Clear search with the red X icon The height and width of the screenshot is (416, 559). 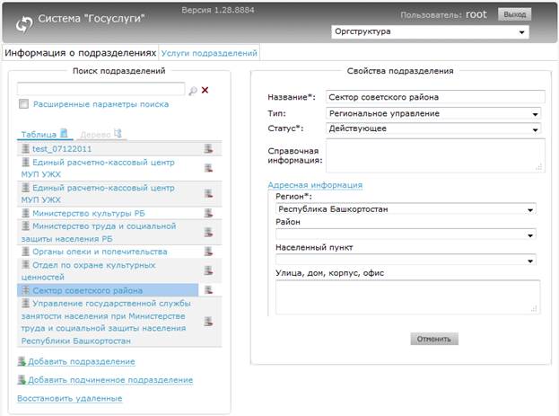point(205,90)
